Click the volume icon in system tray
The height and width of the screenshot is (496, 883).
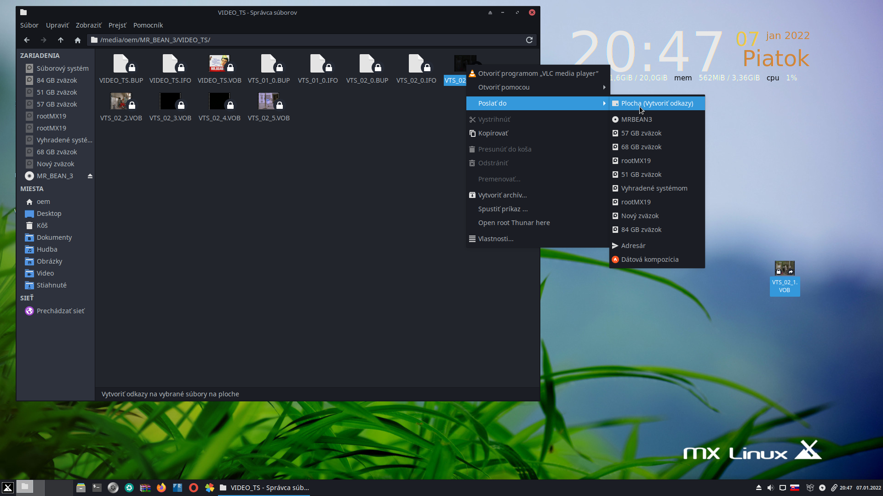770,488
